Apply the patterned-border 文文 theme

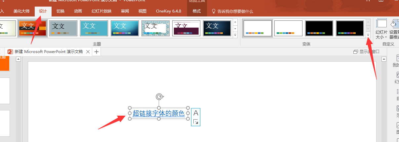(156, 28)
